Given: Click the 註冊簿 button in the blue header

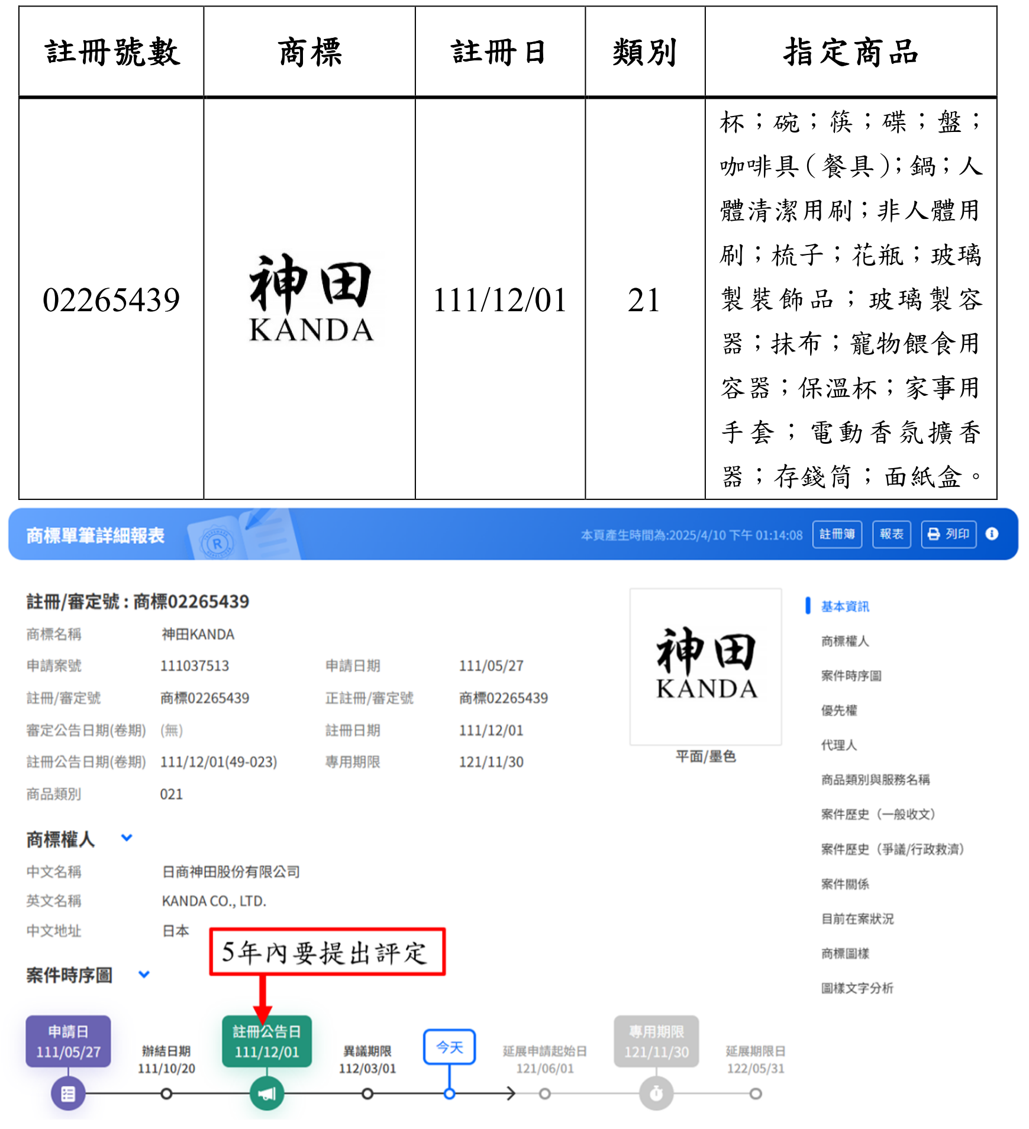Looking at the screenshot, I should pyautogui.click(x=837, y=534).
